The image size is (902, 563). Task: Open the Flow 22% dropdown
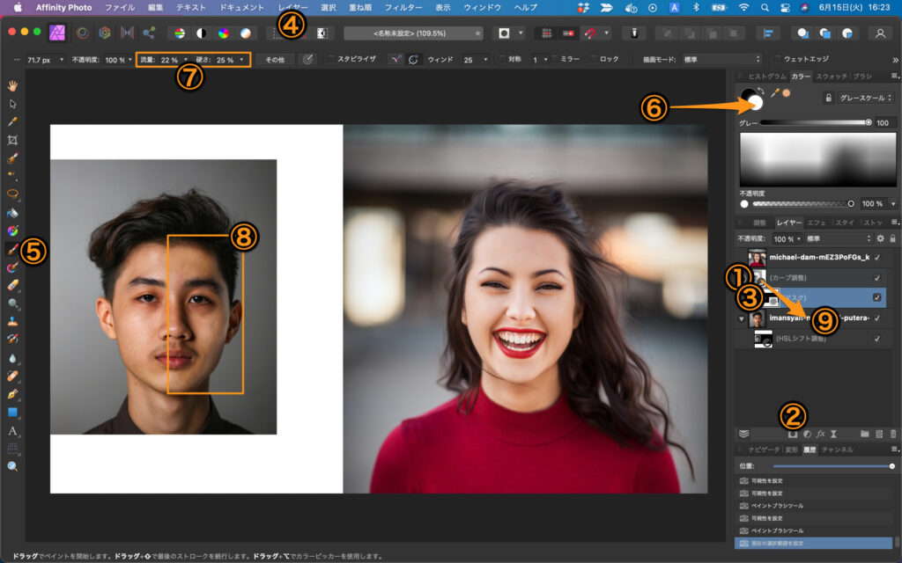click(x=186, y=60)
